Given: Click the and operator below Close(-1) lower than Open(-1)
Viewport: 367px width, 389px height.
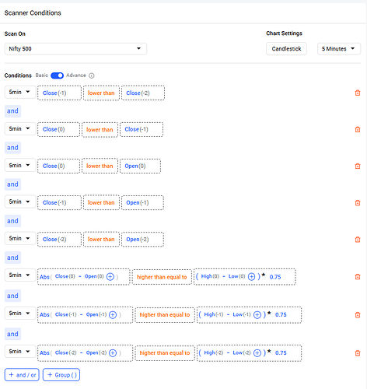Looking at the screenshot, I should [12, 221].
